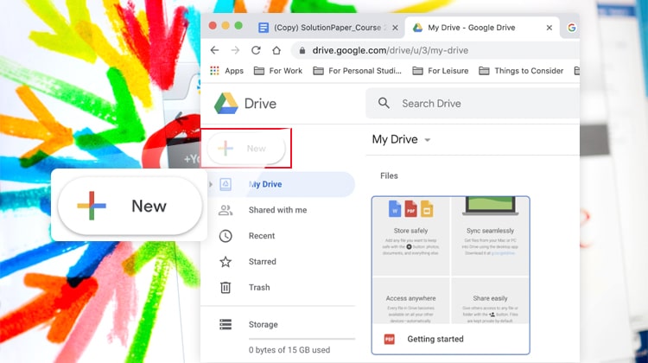Image resolution: width=648 pixels, height=363 pixels.
Task: Click the Google Drive logo
Action: 226,104
